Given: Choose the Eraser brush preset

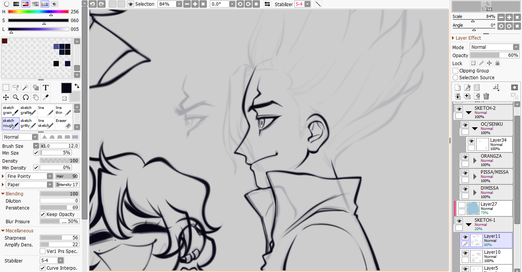Looking at the screenshot, I should pos(63,123).
